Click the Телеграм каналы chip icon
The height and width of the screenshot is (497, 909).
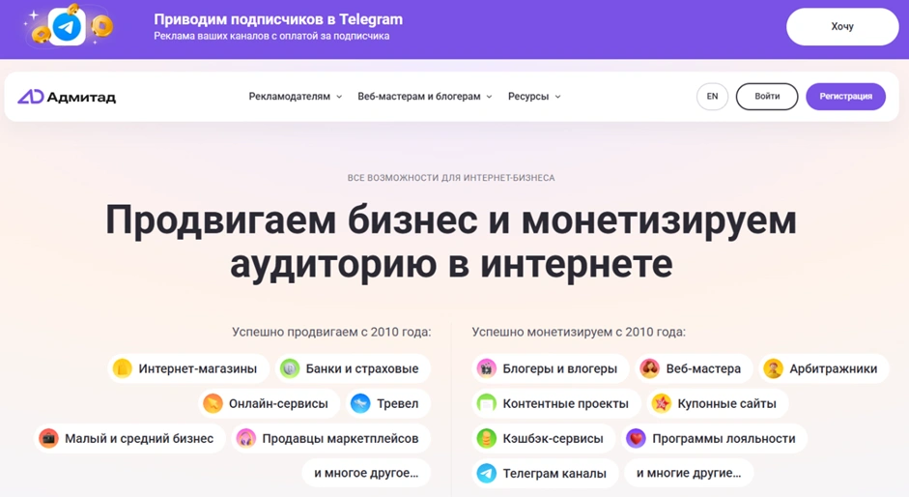tap(487, 473)
